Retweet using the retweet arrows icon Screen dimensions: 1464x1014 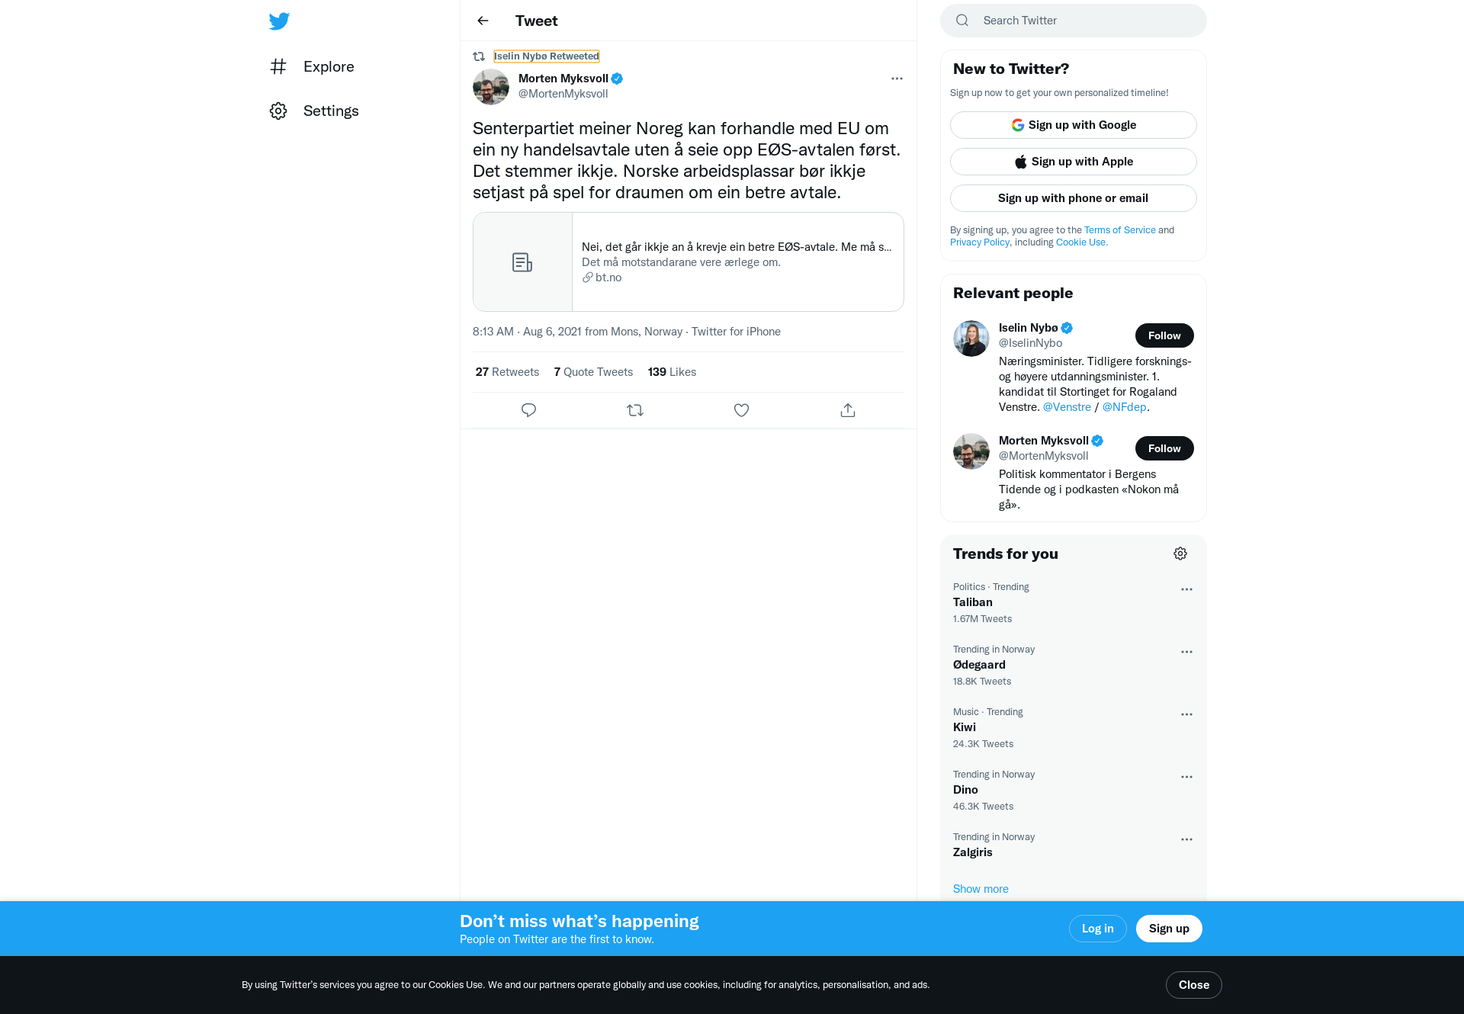[635, 410]
